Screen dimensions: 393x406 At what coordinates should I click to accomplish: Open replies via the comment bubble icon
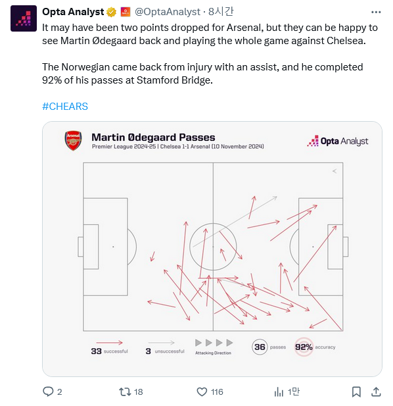48,392
